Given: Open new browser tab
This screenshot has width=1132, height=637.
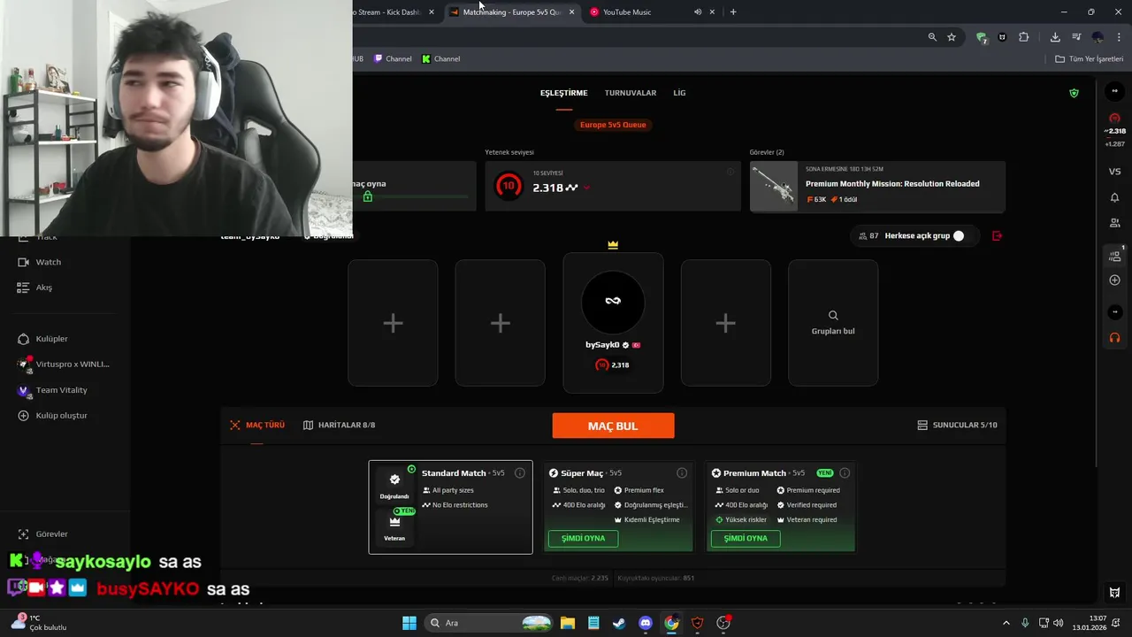Looking at the screenshot, I should coord(733,12).
